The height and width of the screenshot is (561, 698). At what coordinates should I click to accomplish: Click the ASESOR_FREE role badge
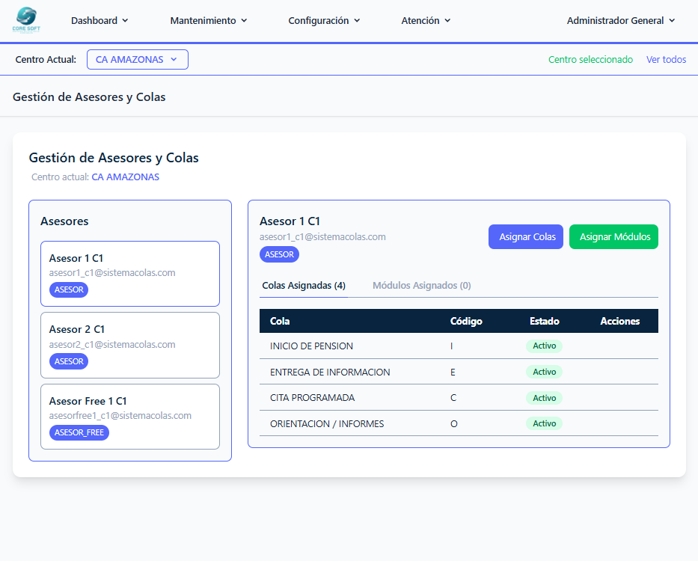pos(79,432)
